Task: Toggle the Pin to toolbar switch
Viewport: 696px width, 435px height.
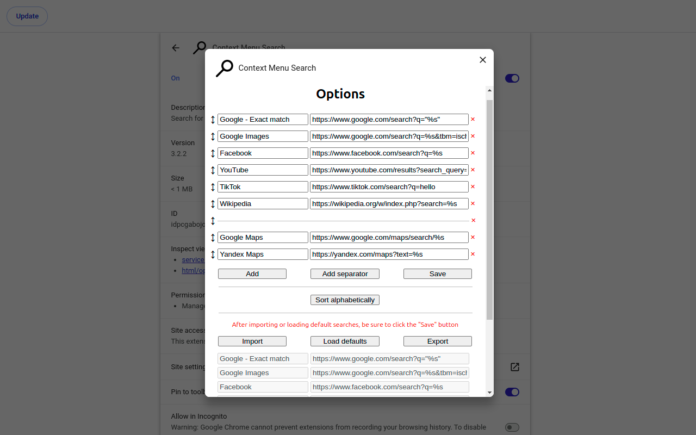Action: (512, 392)
